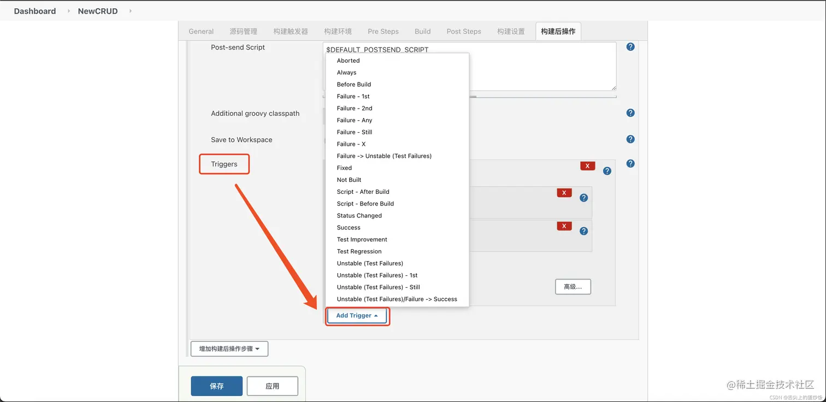
Task: Expand the arrow after the Dashboard breadcrumb
Action: point(69,11)
